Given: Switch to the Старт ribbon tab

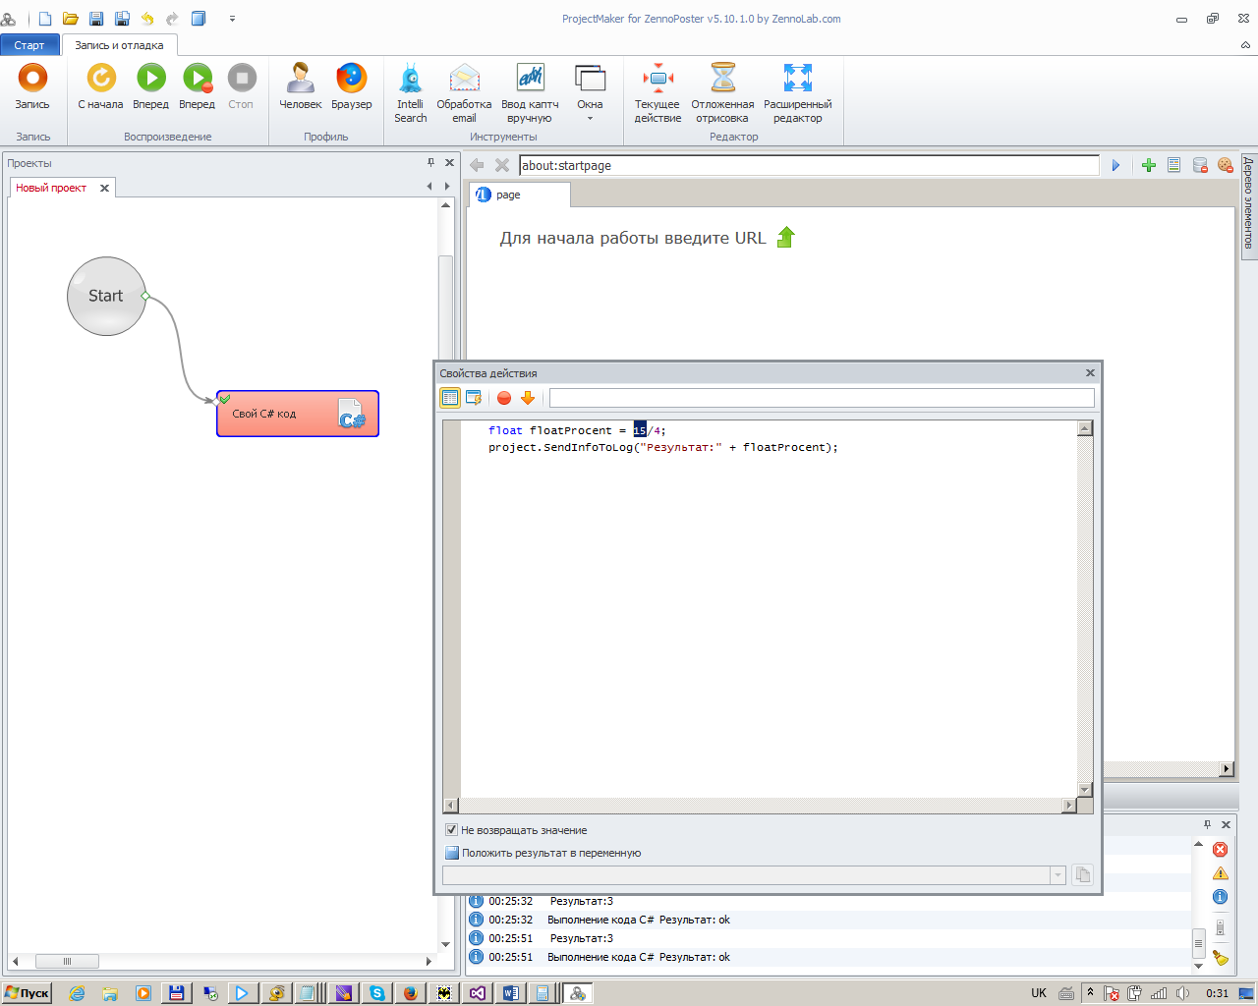Looking at the screenshot, I should (29, 45).
